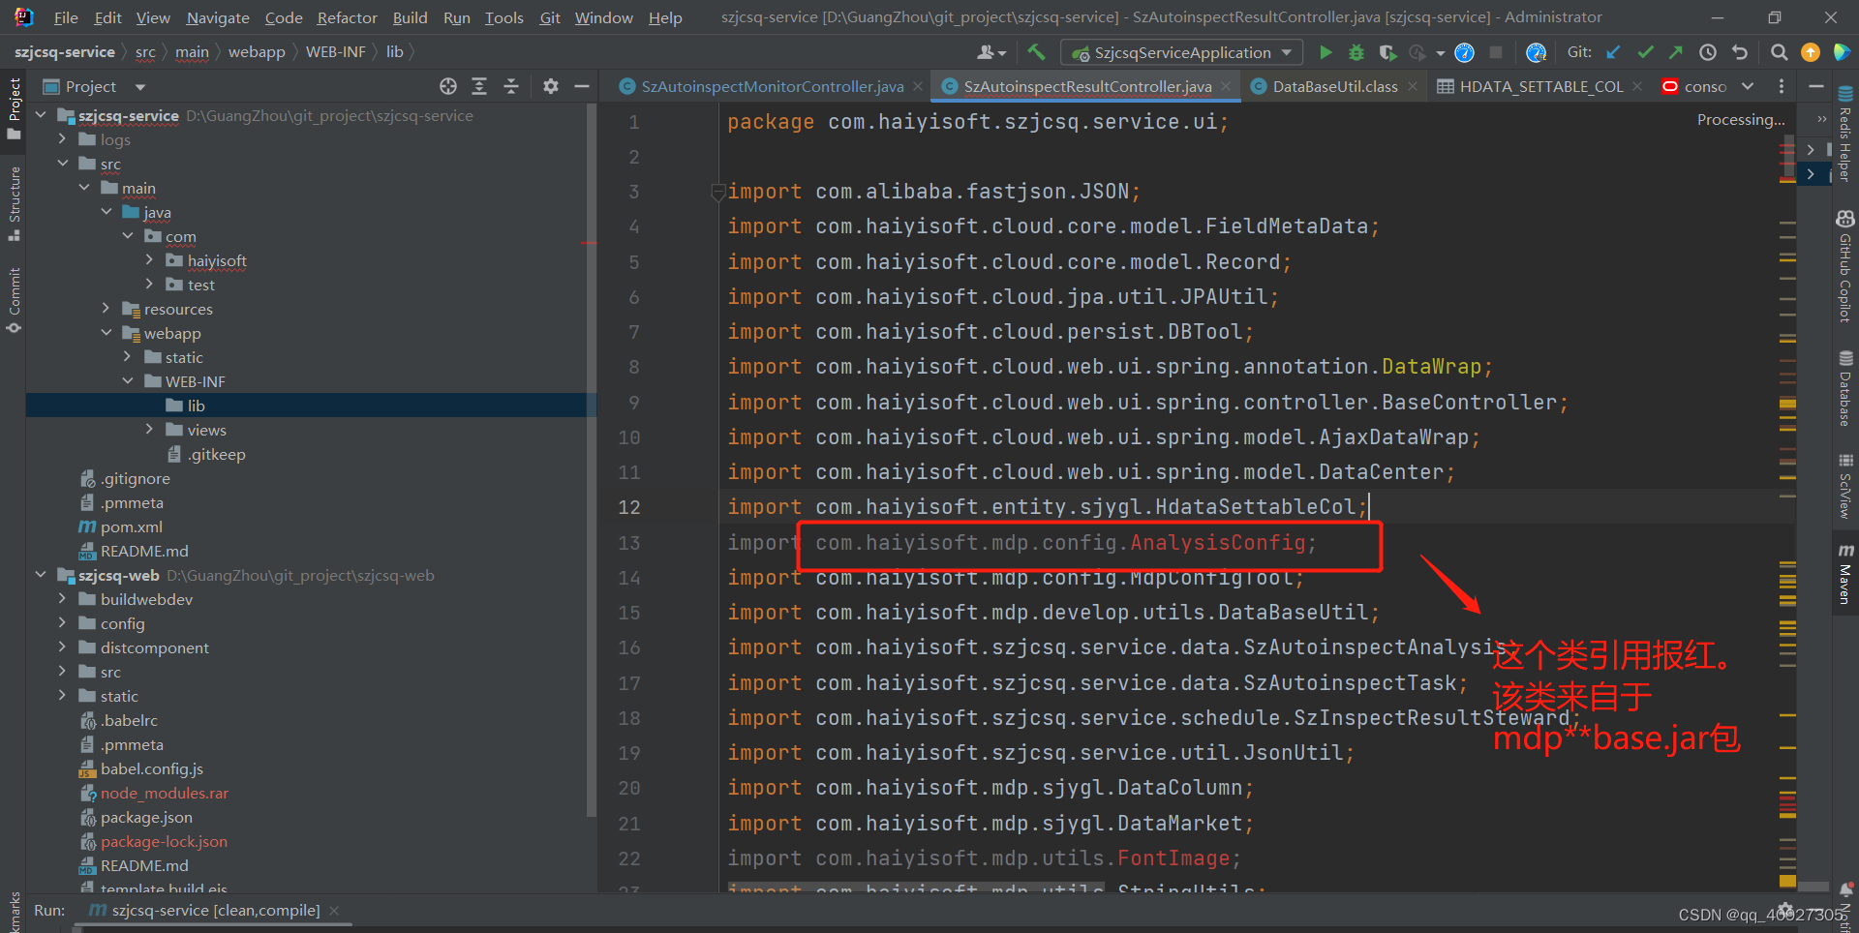1859x933 pixels.
Task: Open Project panel settings gear
Action: point(550,86)
